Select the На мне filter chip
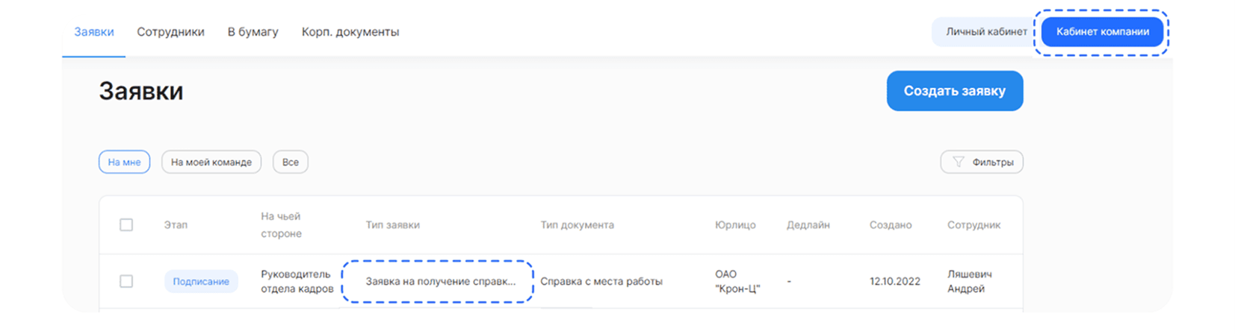Screen dimensions: 1235x334 click(124, 162)
